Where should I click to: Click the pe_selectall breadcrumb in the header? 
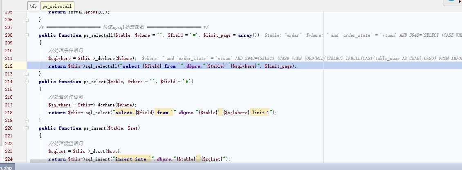(57, 6)
